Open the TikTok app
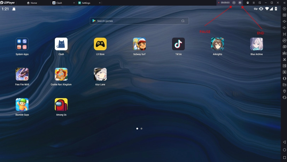Viewport: 287px width, 162px height. pos(178,44)
